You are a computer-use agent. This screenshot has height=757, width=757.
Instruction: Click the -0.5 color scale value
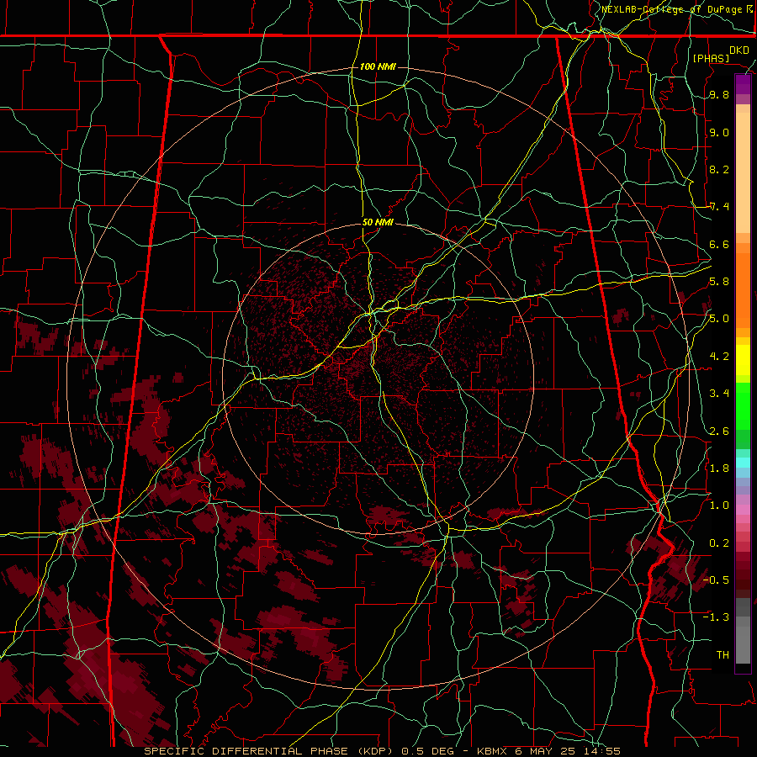(x=716, y=580)
